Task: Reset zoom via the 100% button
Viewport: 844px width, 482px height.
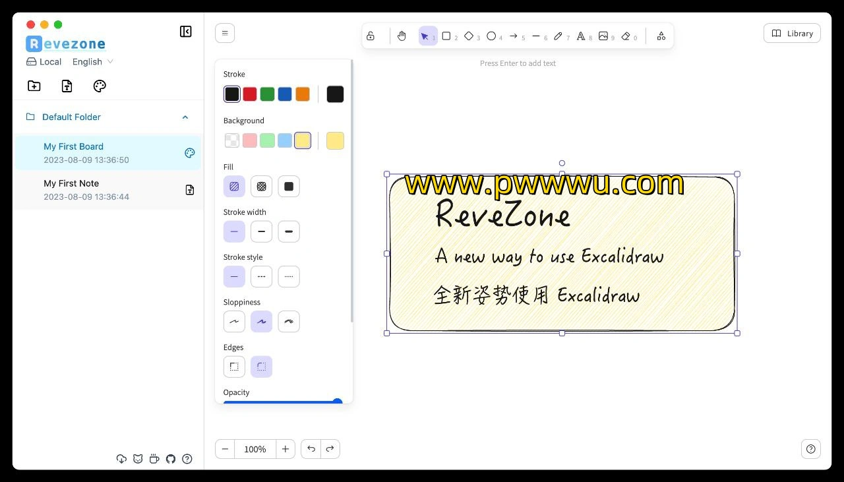Action: tap(255, 449)
